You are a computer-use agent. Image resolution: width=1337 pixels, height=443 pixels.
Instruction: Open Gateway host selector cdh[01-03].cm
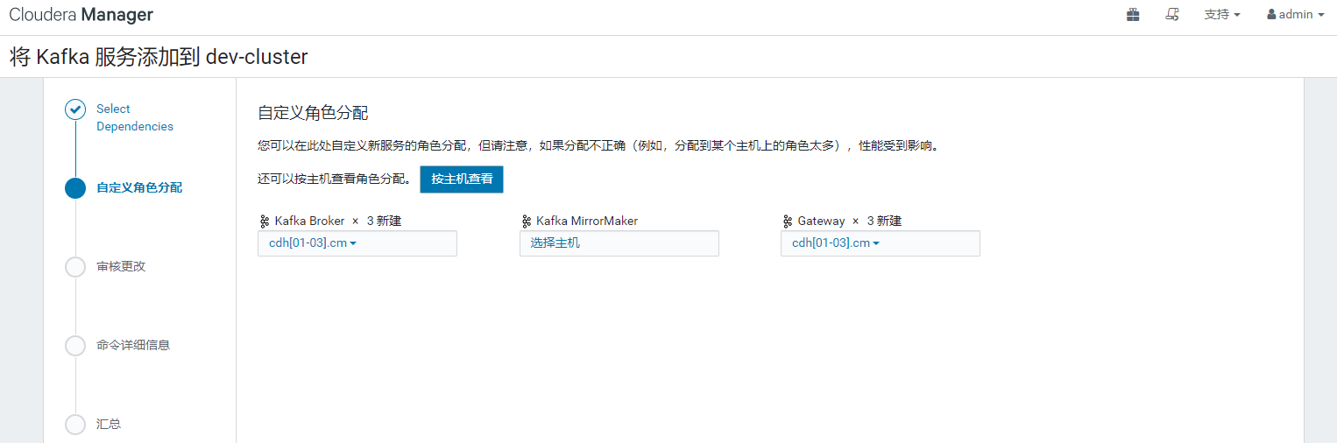pyautogui.click(x=881, y=243)
